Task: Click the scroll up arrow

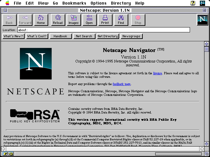Action: (x=206, y=44)
